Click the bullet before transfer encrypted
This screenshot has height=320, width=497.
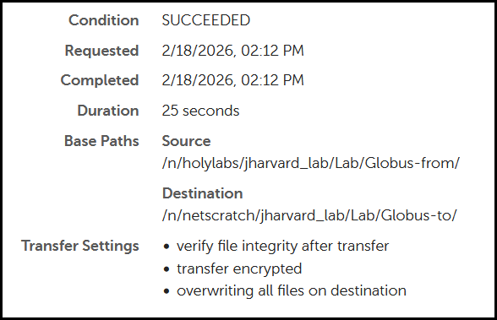(x=167, y=269)
